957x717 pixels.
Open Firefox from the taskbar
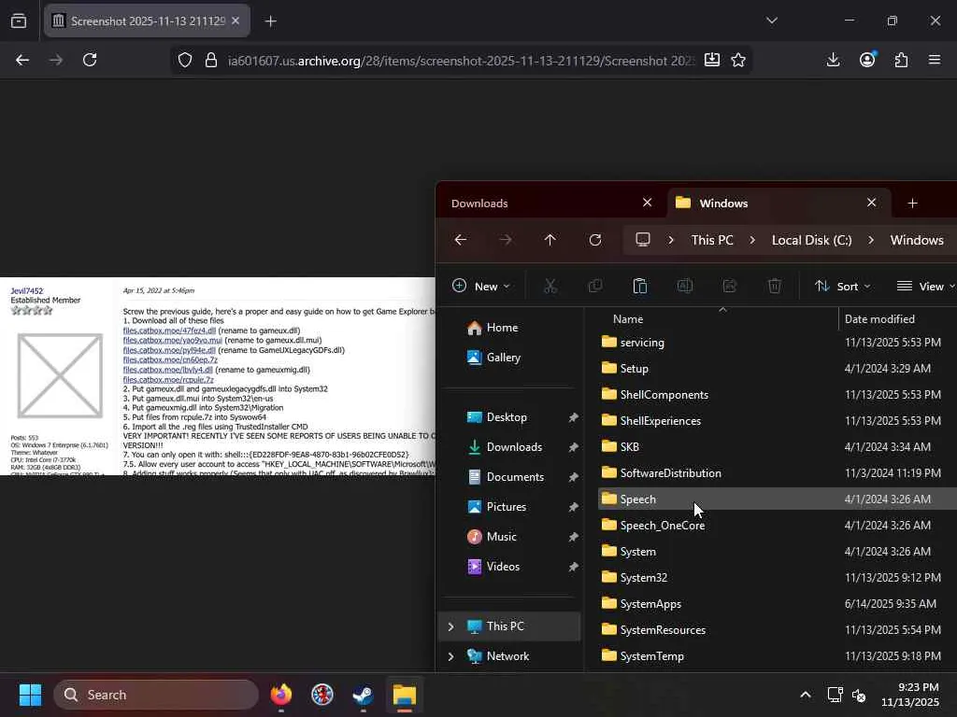[x=281, y=695]
